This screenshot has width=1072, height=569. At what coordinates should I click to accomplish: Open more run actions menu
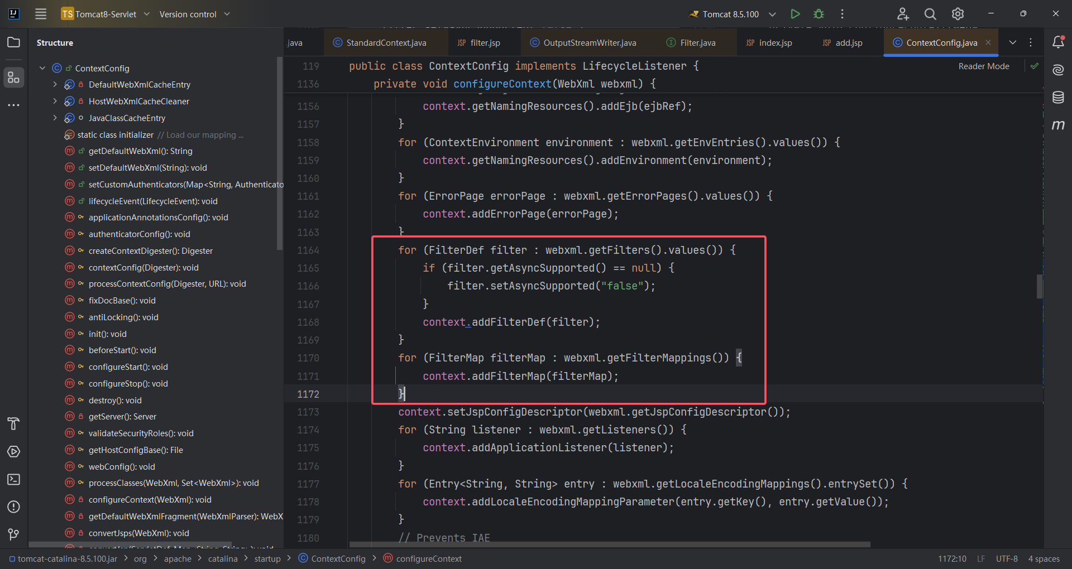click(842, 14)
